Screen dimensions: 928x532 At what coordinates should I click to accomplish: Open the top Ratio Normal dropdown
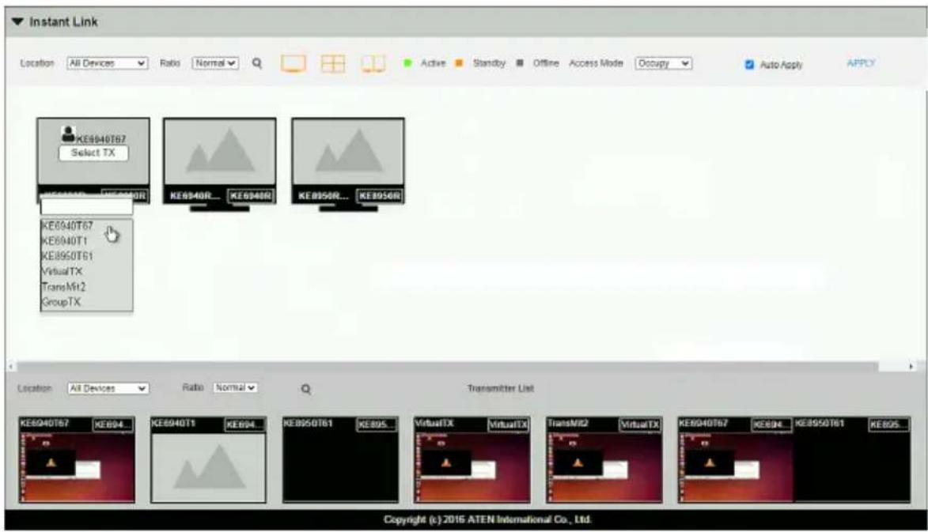coord(215,63)
